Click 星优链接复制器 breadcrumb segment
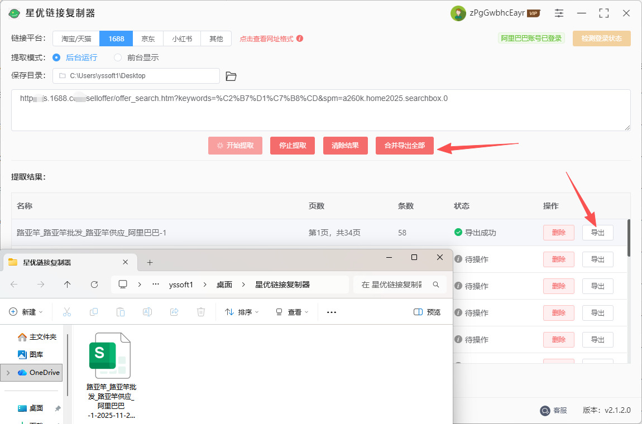Image resolution: width=642 pixels, height=424 pixels. coord(282,285)
